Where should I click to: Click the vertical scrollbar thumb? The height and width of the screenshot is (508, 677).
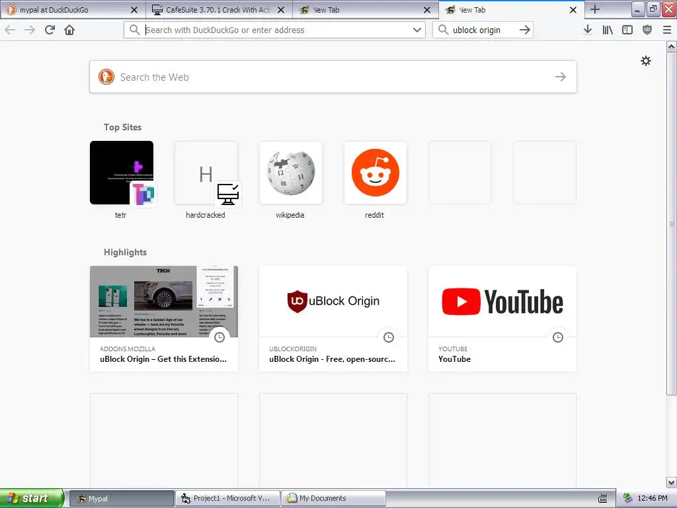tap(672, 224)
